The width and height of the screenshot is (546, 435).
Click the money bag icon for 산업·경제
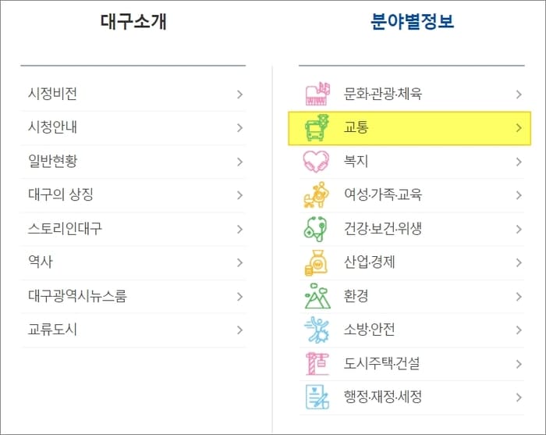[316, 262]
